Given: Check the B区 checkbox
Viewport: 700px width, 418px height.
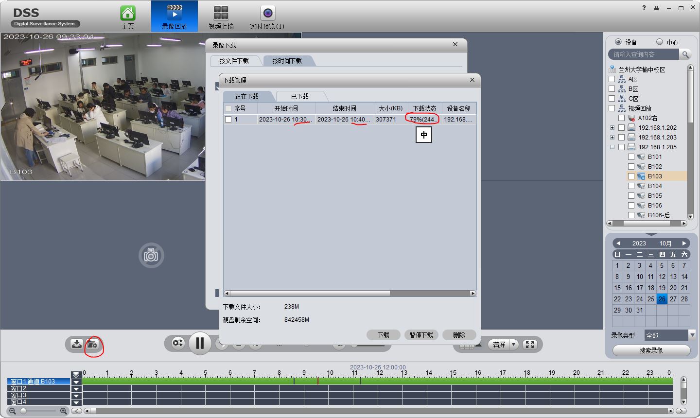Looking at the screenshot, I should (x=612, y=89).
